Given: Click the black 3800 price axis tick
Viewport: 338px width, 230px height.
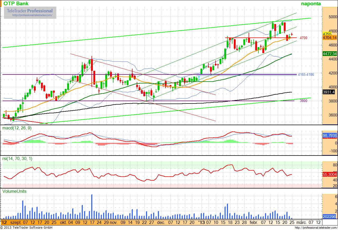Looking at the screenshot, I should tap(333, 101).
